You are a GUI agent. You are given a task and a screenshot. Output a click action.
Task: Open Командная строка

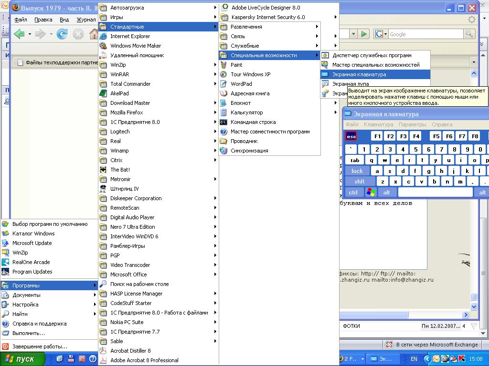point(269,122)
